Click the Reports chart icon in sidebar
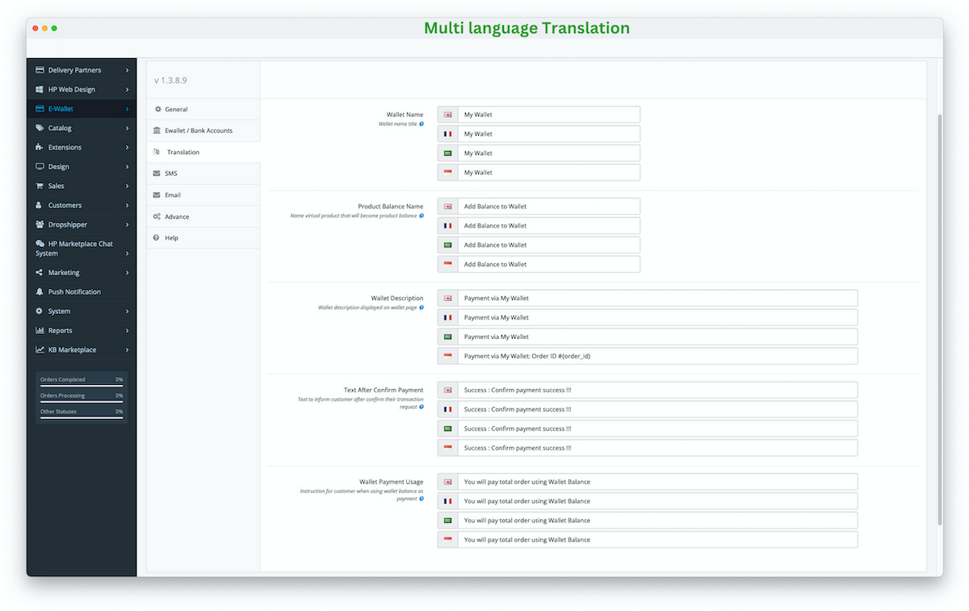 [39, 330]
